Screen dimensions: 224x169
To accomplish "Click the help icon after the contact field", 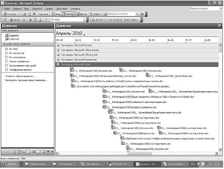I will click(x=142, y=14).
